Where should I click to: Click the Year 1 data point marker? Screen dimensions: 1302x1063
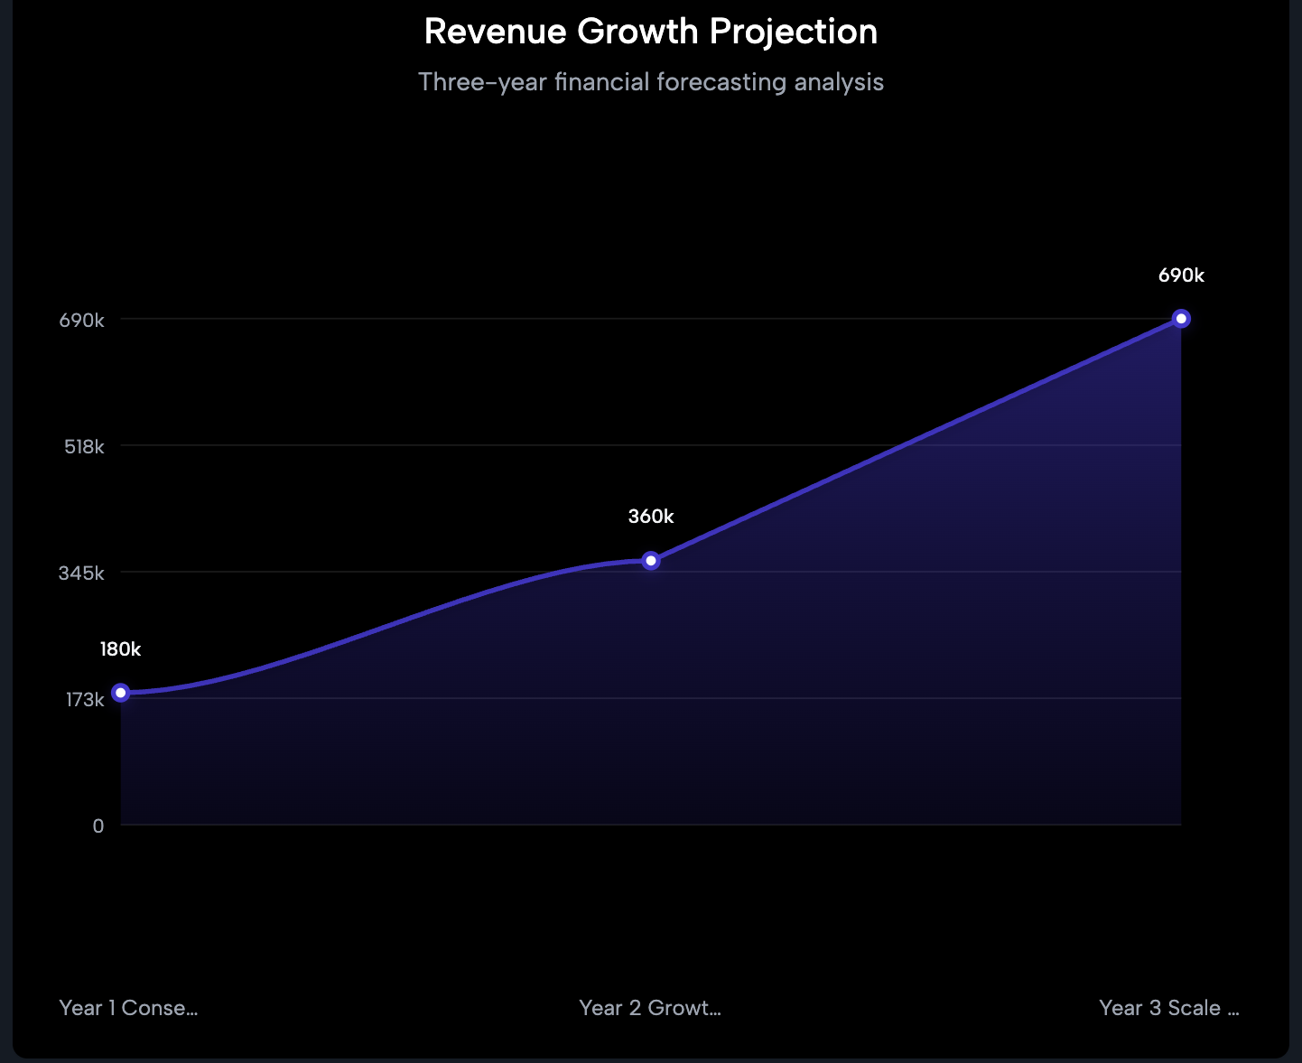coord(120,692)
